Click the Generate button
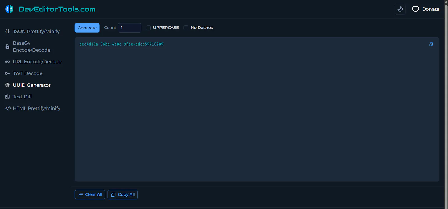 pos(87,28)
